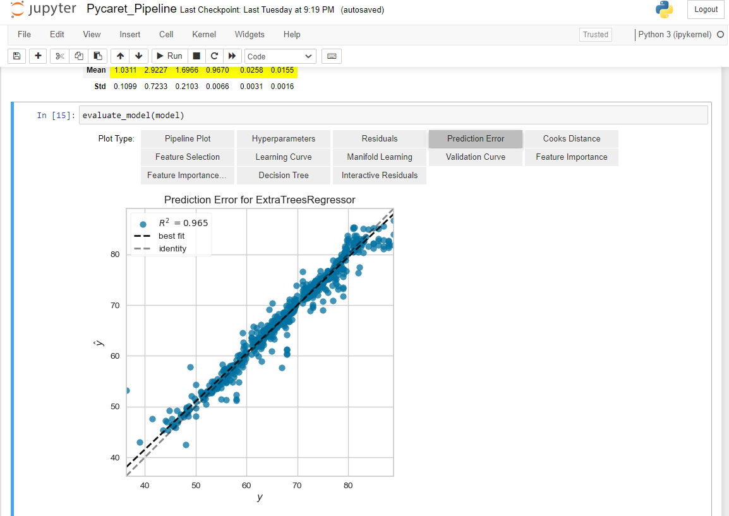Cut selected cells with scissors icon
Viewport: 729px width, 516px height.
point(60,56)
